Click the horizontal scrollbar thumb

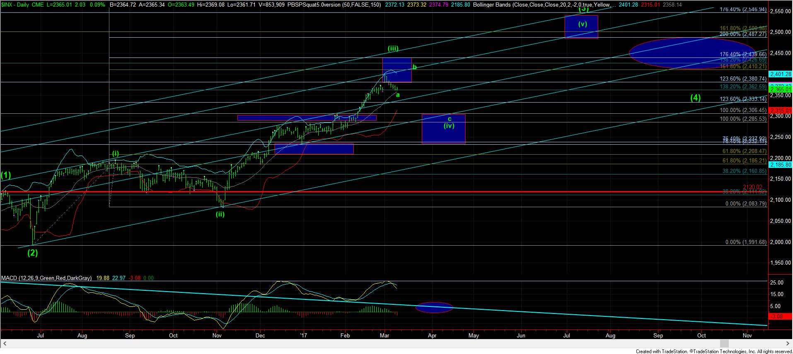coord(724,344)
